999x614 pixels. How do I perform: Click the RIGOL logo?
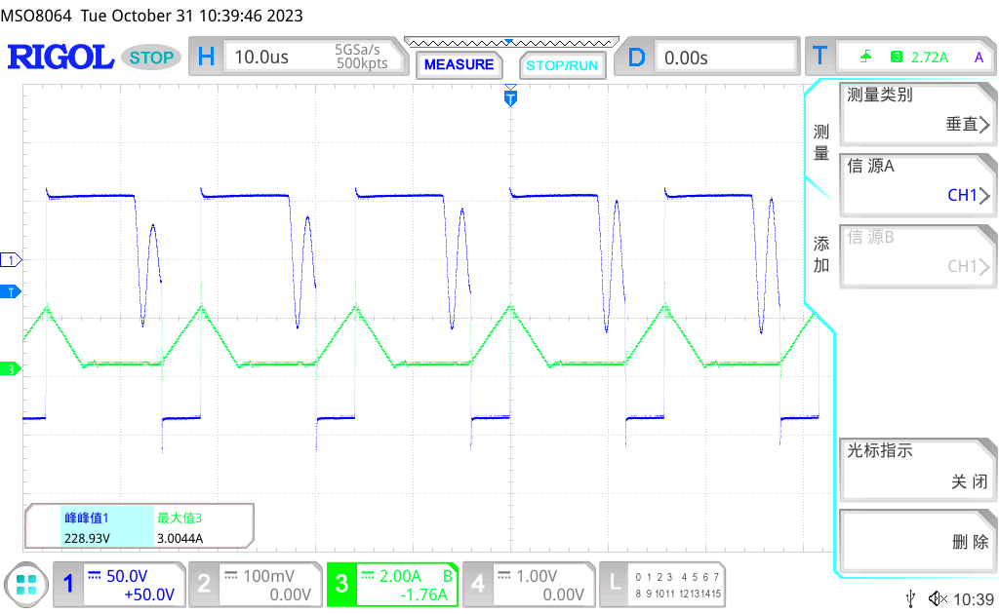coord(60,58)
